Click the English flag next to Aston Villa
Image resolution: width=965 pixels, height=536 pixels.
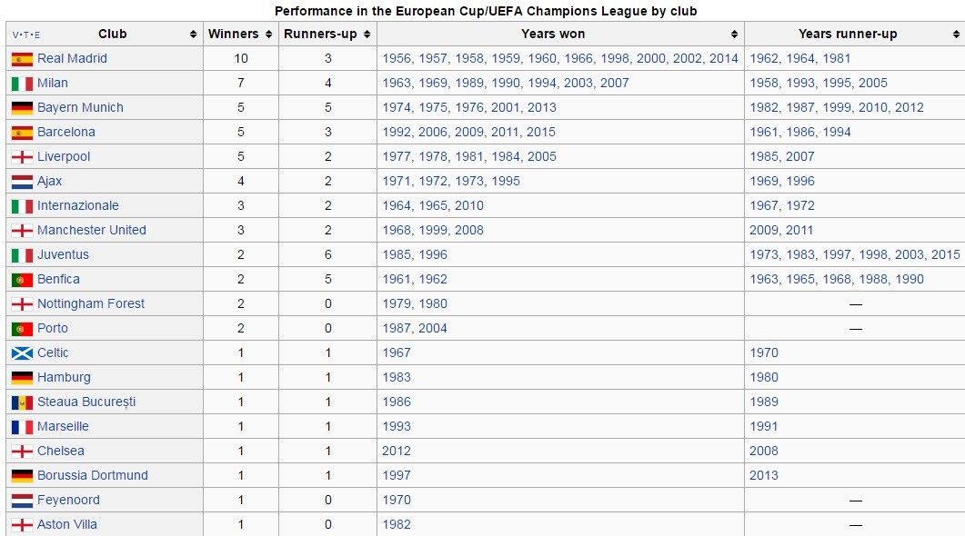[22, 525]
